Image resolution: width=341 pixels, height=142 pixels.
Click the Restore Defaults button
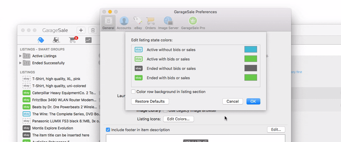(150, 101)
